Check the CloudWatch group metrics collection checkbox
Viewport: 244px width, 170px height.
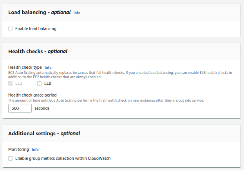[x=11, y=158]
